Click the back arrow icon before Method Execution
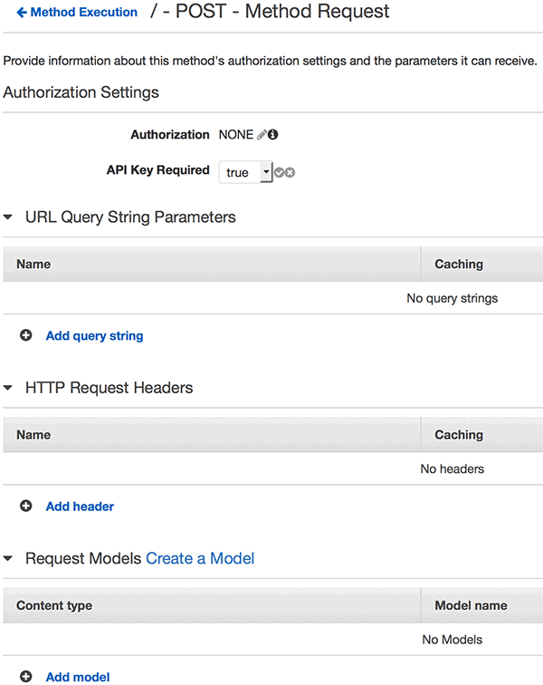Viewport: 543px width, 685px height. coord(22,13)
